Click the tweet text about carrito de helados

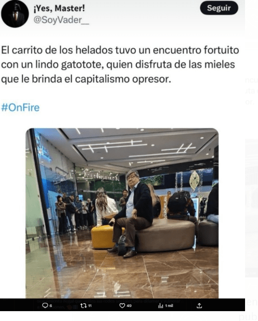[x=120, y=65]
